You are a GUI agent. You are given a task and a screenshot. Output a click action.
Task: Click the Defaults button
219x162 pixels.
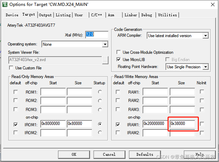click(x=145, y=154)
